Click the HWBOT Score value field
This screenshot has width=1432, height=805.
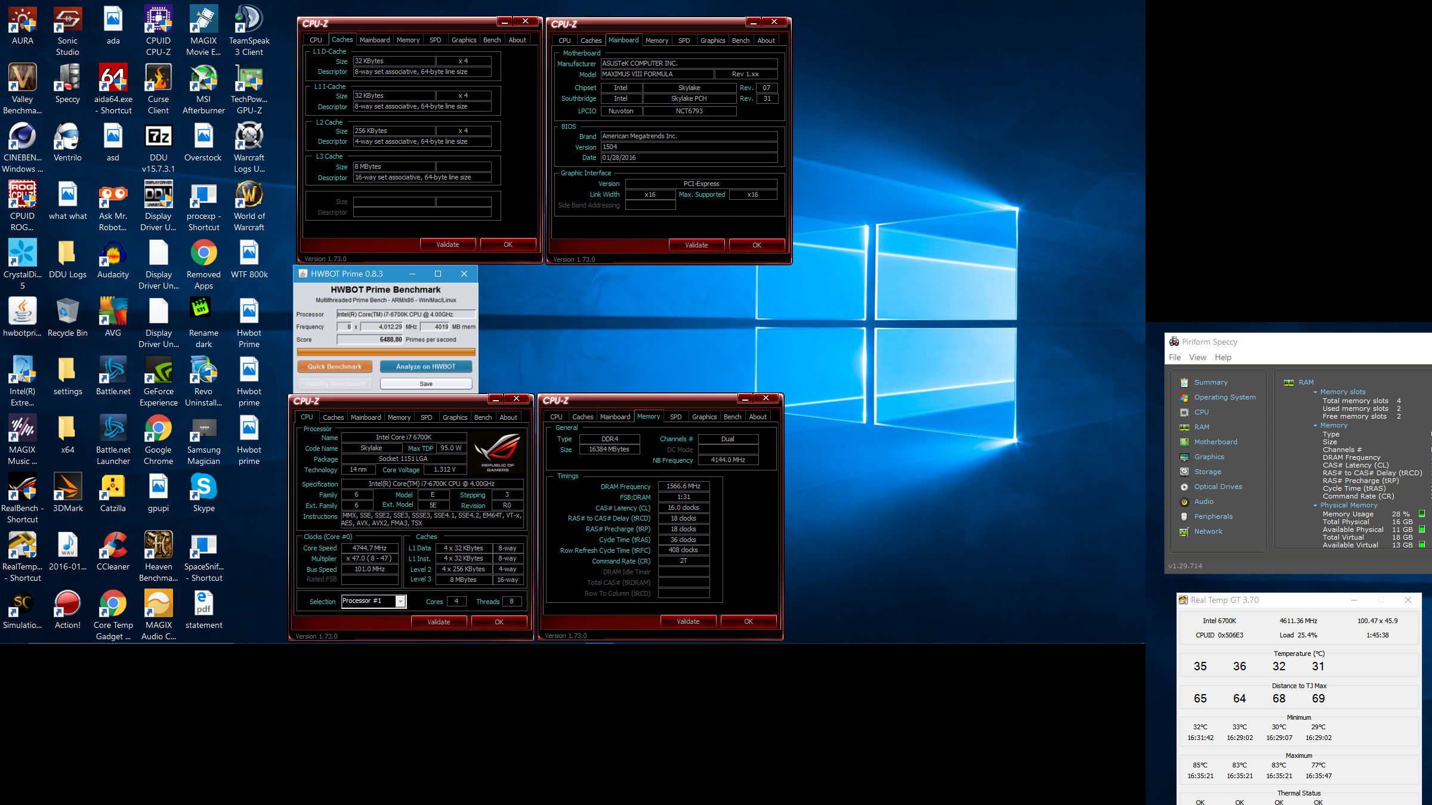pos(370,339)
